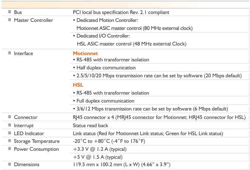This screenshot has height=170, width=250.
Task: Click the square bullet next to Interface
Action: click(10, 53)
